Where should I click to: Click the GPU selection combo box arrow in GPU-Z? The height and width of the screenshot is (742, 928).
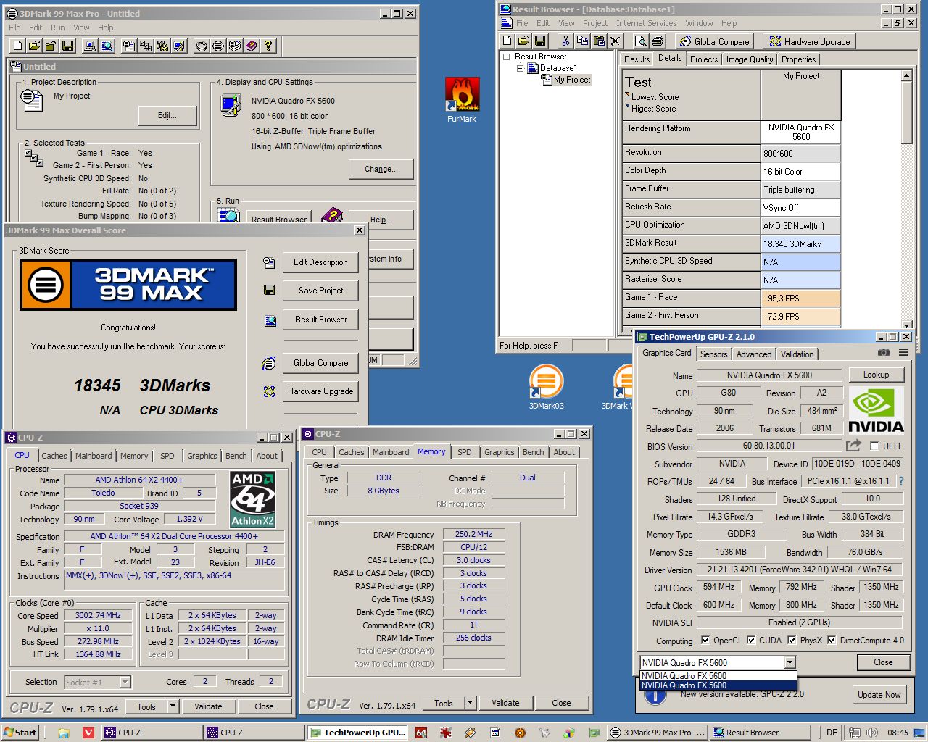[x=790, y=662]
